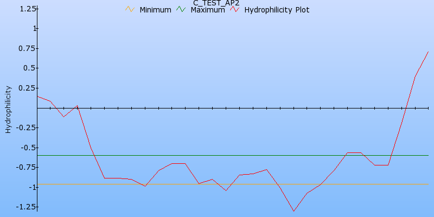This screenshot has width=434, height=217.
Task: Click the lowest dip of the red curve
Action: coord(293,211)
